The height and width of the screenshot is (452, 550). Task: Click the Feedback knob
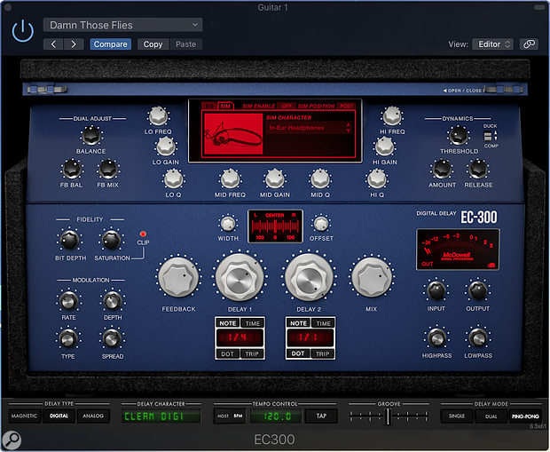180,279
